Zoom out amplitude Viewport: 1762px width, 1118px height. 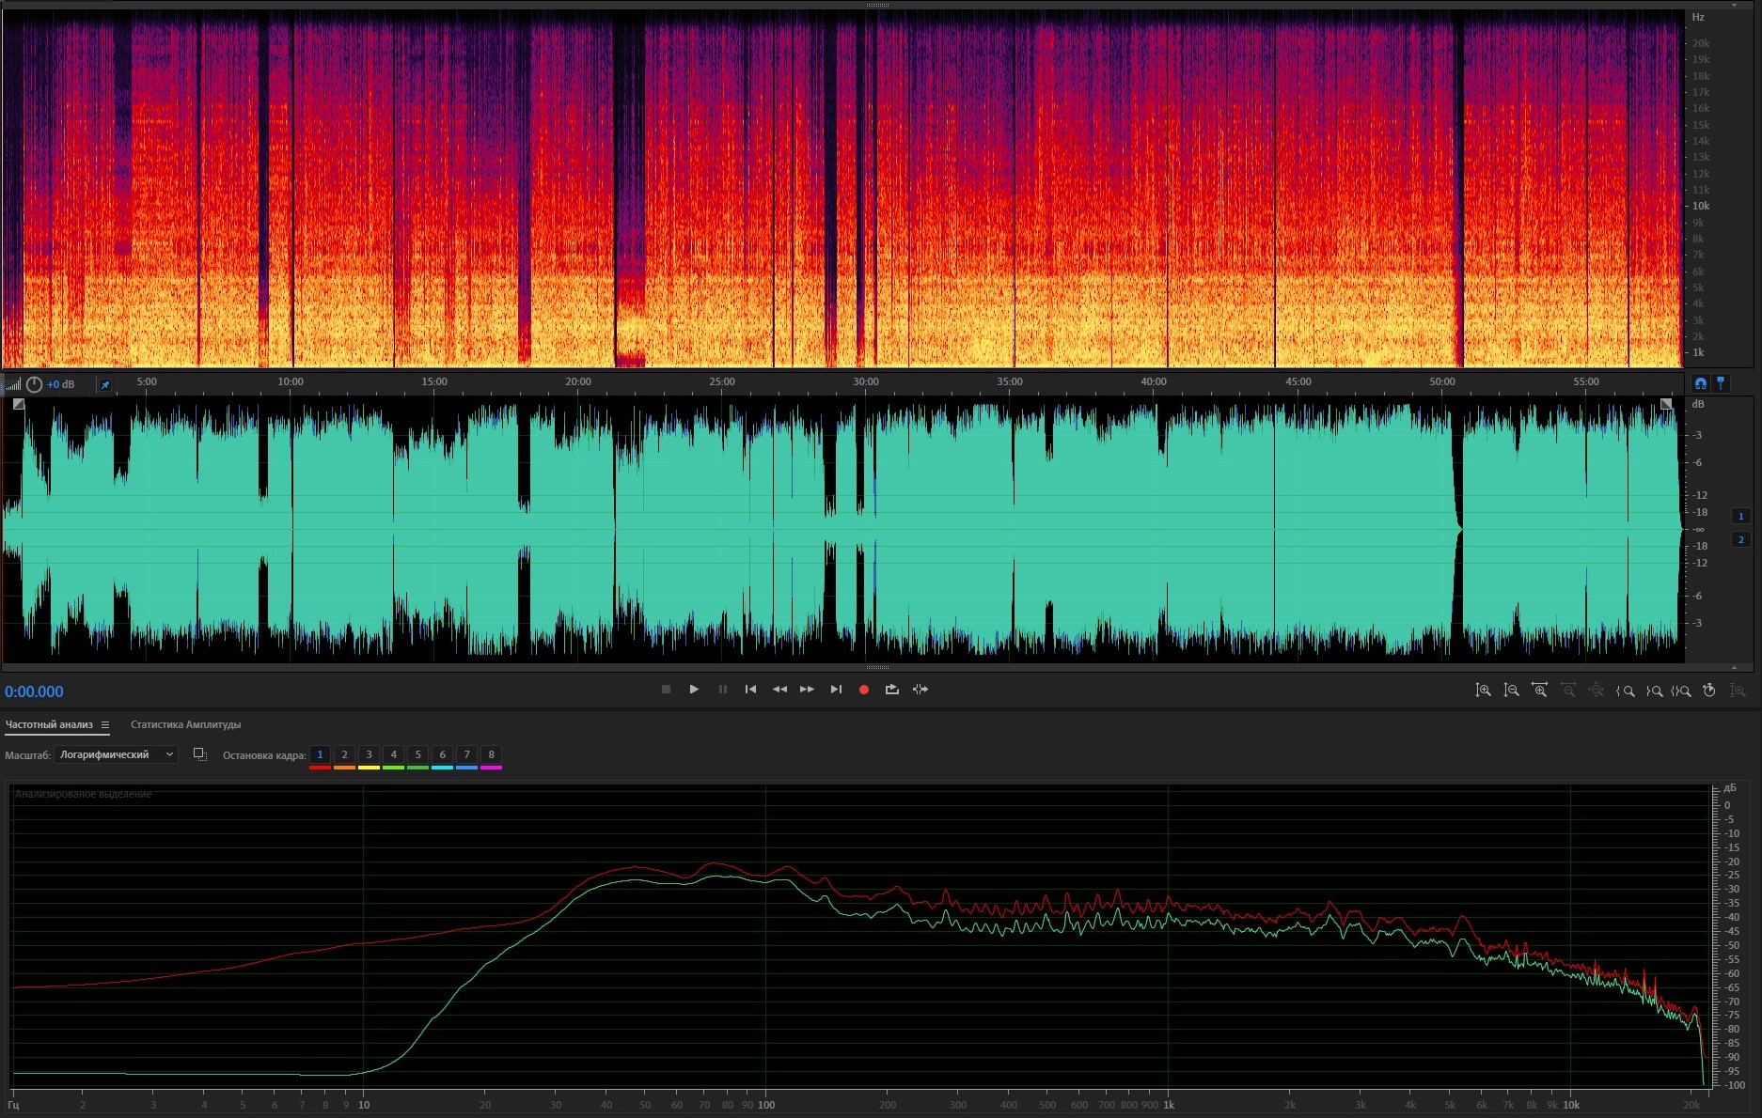1511,691
